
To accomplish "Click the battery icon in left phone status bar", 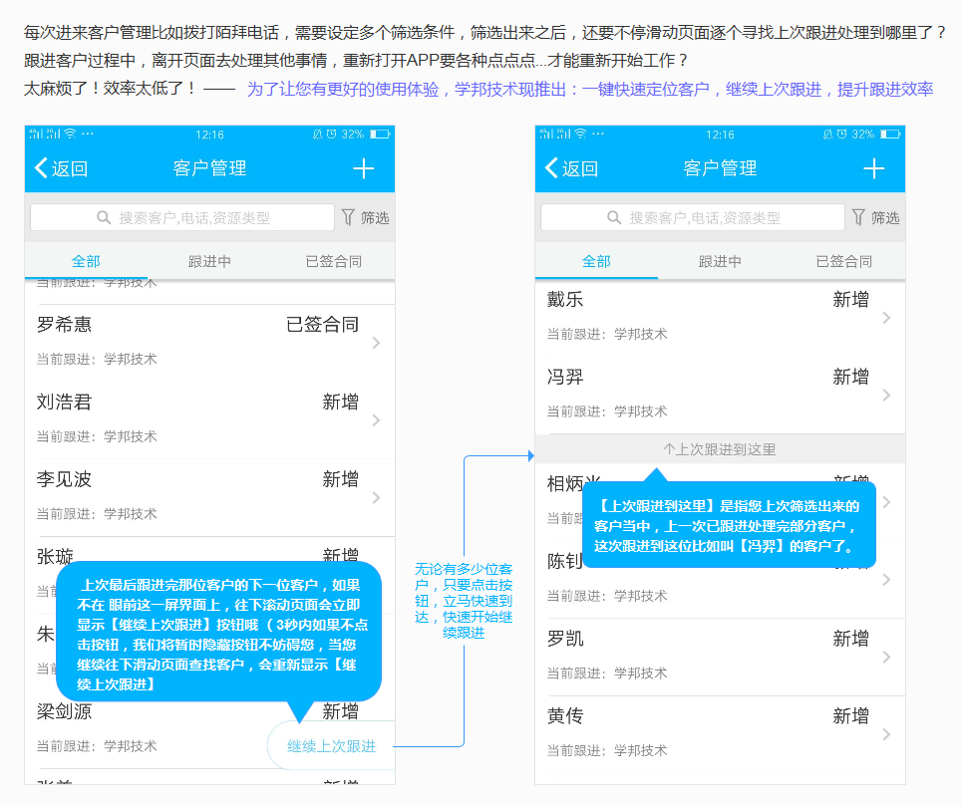I will tap(380, 134).
